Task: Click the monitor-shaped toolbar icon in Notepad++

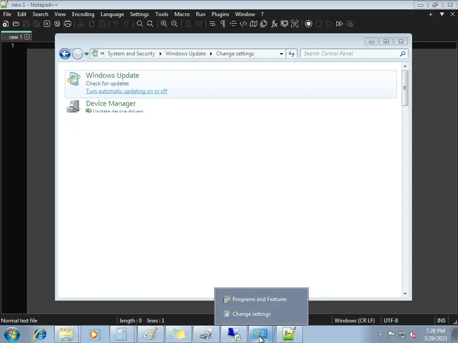Action: [x=284, y=24]
